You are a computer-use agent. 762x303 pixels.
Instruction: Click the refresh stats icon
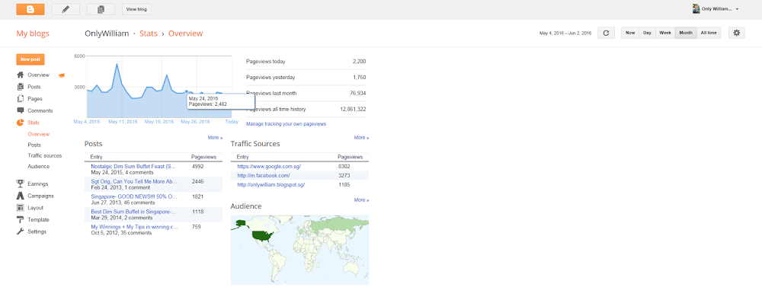click(x=606, y=33)
